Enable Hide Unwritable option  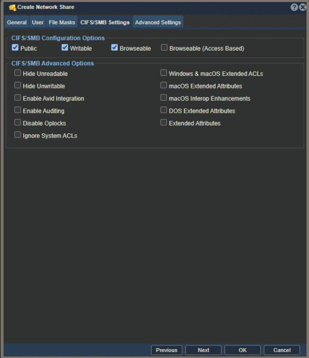click(17, 85)
